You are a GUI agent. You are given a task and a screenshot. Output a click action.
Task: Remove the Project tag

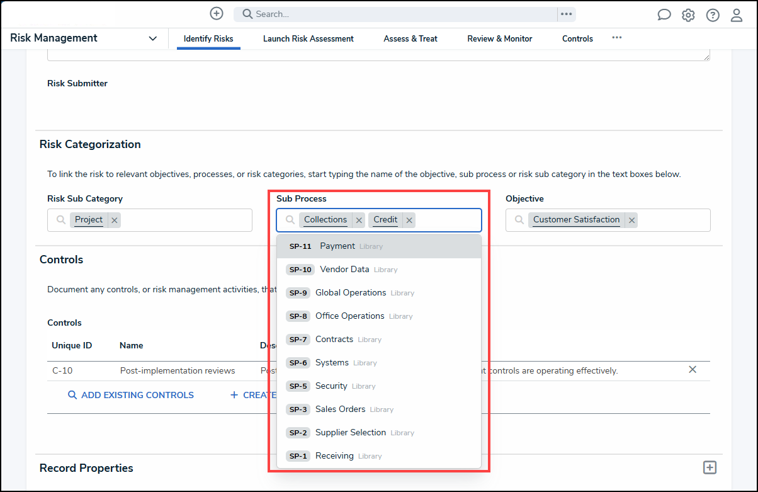[115, 220]
